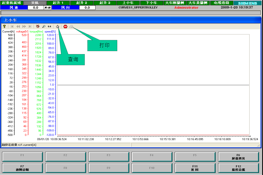This screenshot has width=263, height=175.
Task: Open the time range query clock icon
Action: tap(57, 26)
